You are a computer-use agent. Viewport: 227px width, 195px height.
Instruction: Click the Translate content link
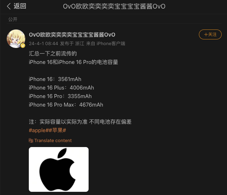point(53,141)
